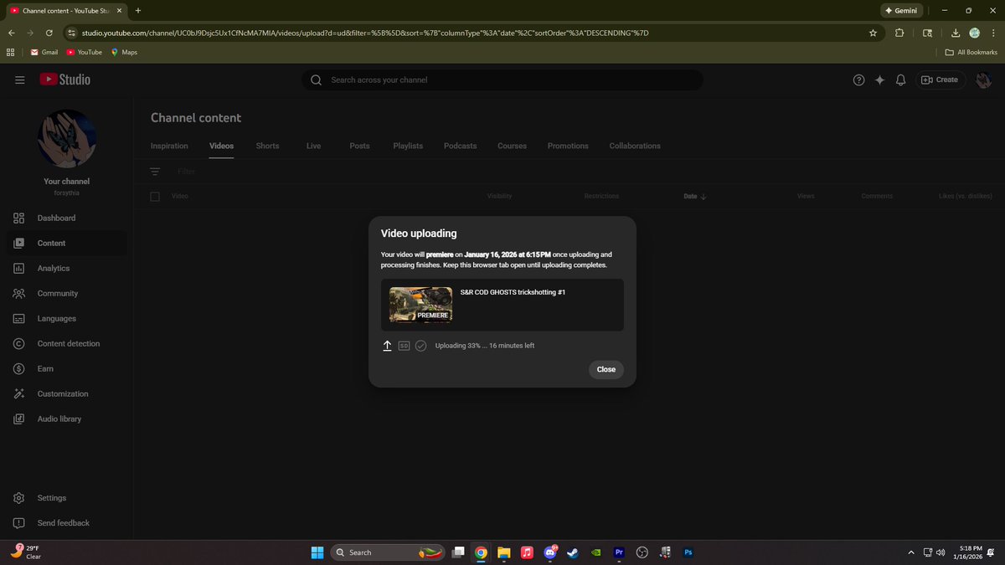Click the notifications bell icon
The width and height of the screenshot is (1005, 565).
coord(900,80)
